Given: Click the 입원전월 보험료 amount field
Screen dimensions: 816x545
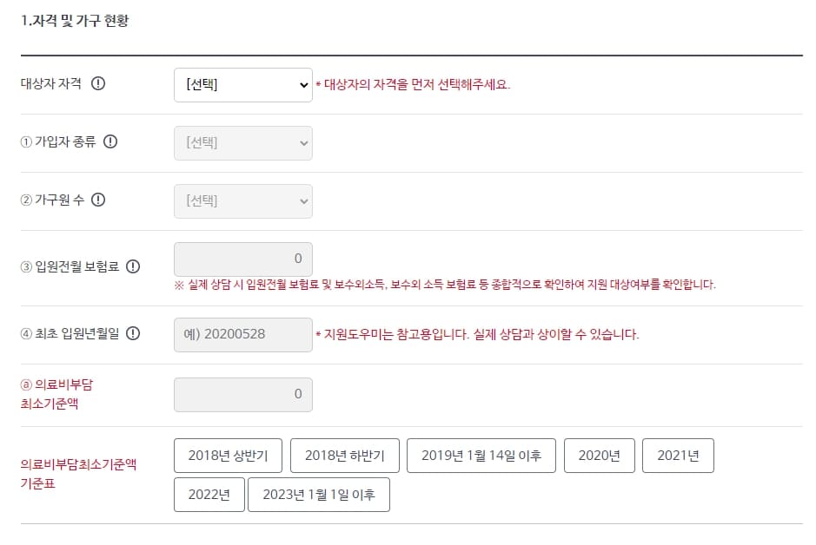Looking at the screenshot, I should point(242,259).
